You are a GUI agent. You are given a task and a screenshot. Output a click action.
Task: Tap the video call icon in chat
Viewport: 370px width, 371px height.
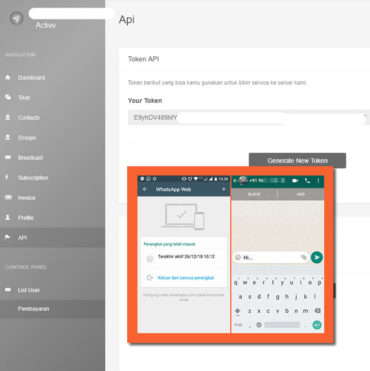296,181
